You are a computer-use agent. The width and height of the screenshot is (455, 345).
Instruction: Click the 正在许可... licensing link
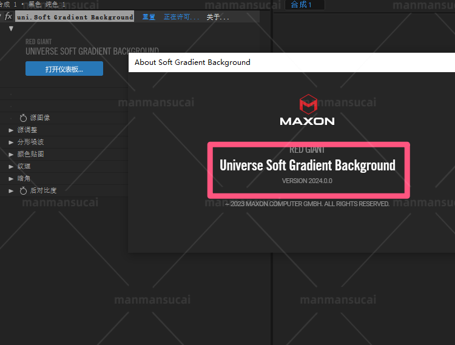coord(181,17)
